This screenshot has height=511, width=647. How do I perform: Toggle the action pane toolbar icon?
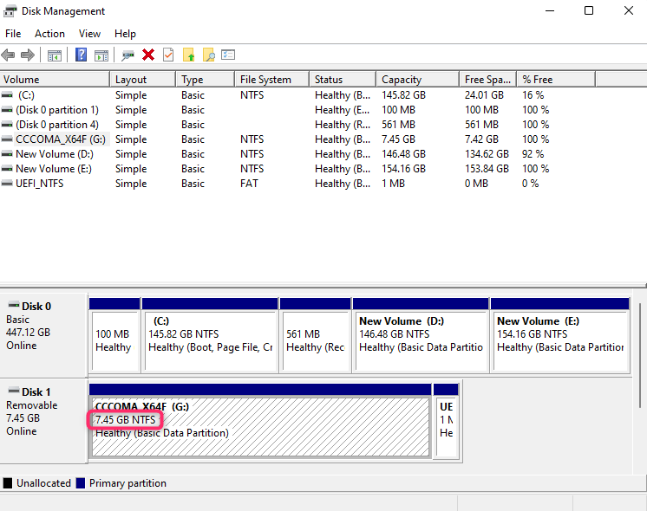point(101,55)
